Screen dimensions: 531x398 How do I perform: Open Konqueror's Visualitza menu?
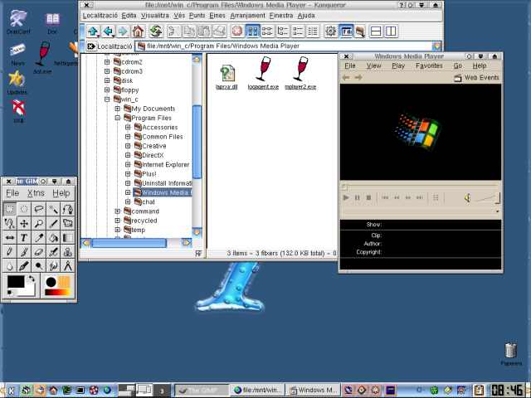[155, 16]
